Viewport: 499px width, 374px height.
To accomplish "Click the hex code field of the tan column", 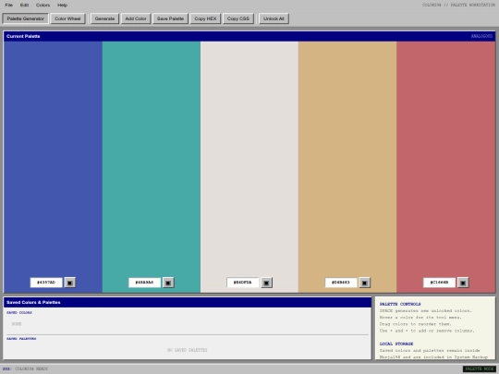I will tap(341, 283).
